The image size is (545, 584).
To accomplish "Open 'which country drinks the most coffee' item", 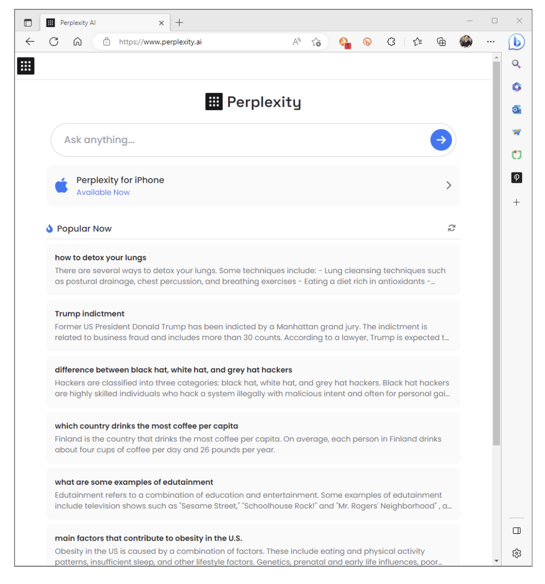I will tap(253, 438).
